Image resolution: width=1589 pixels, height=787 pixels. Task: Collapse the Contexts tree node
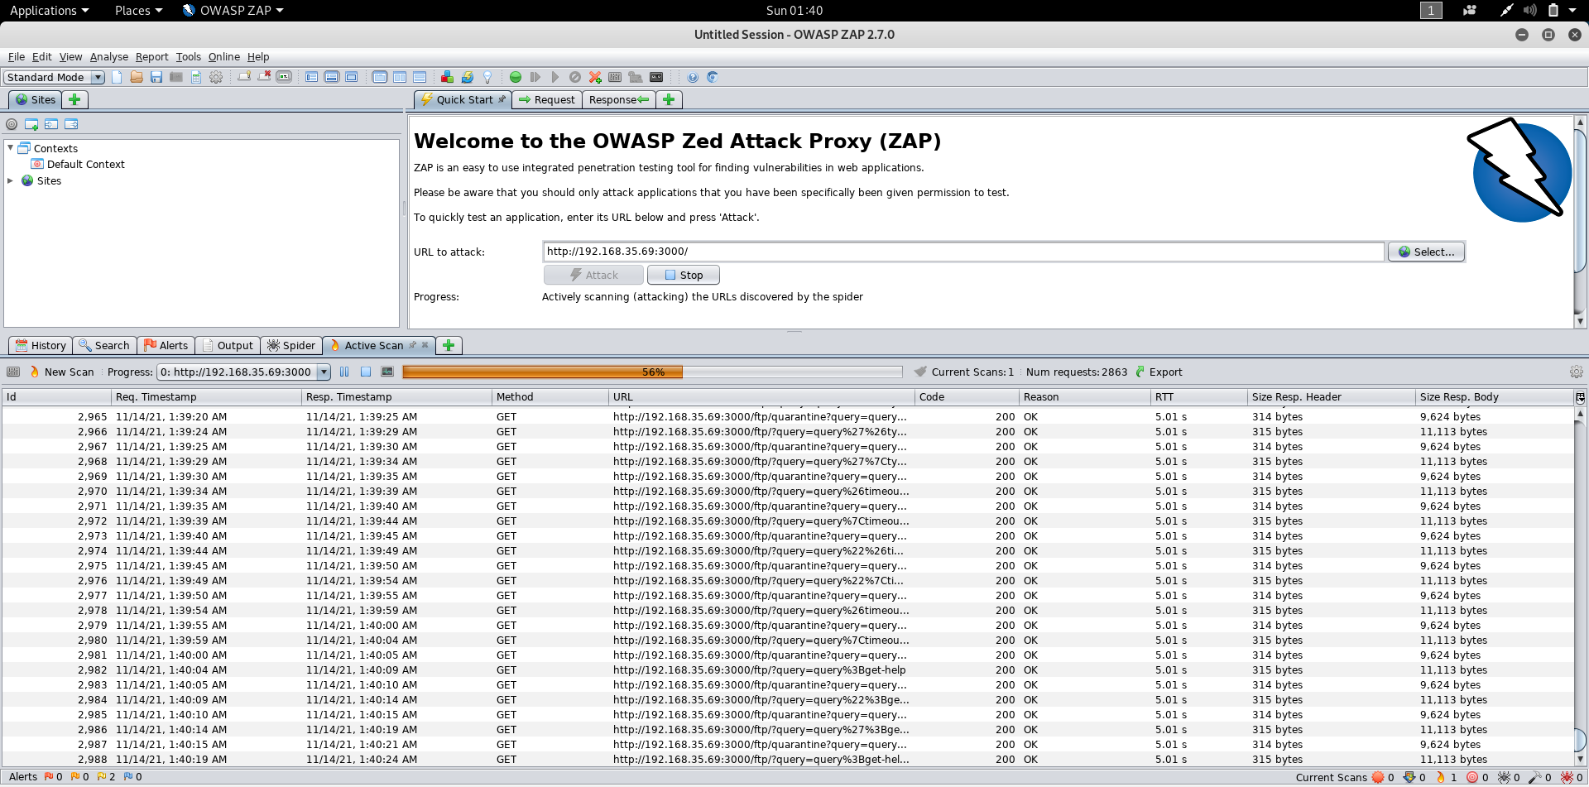10,148
